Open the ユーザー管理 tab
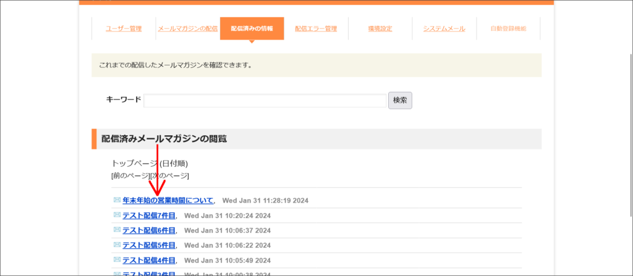The height and width of the screenshot is (276, 633). [x=124, y=28]
